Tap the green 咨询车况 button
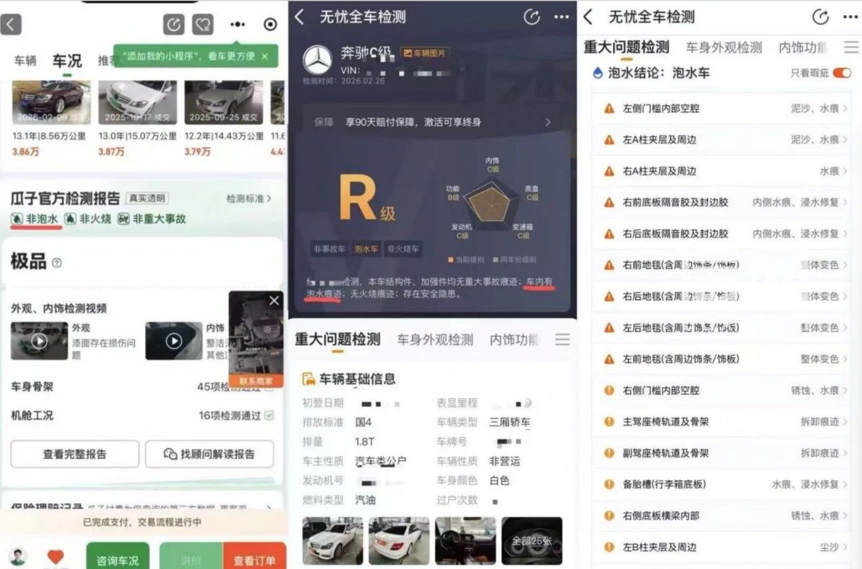Screen dimensions: 862x569 coord(118,557)
